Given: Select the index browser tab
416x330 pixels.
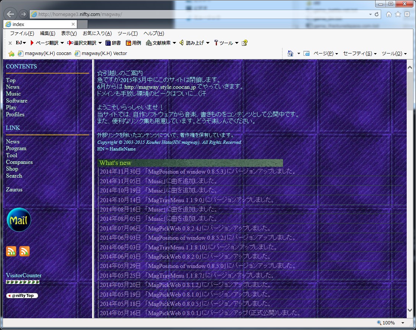Looking at the screenshot, I should 40,24.
